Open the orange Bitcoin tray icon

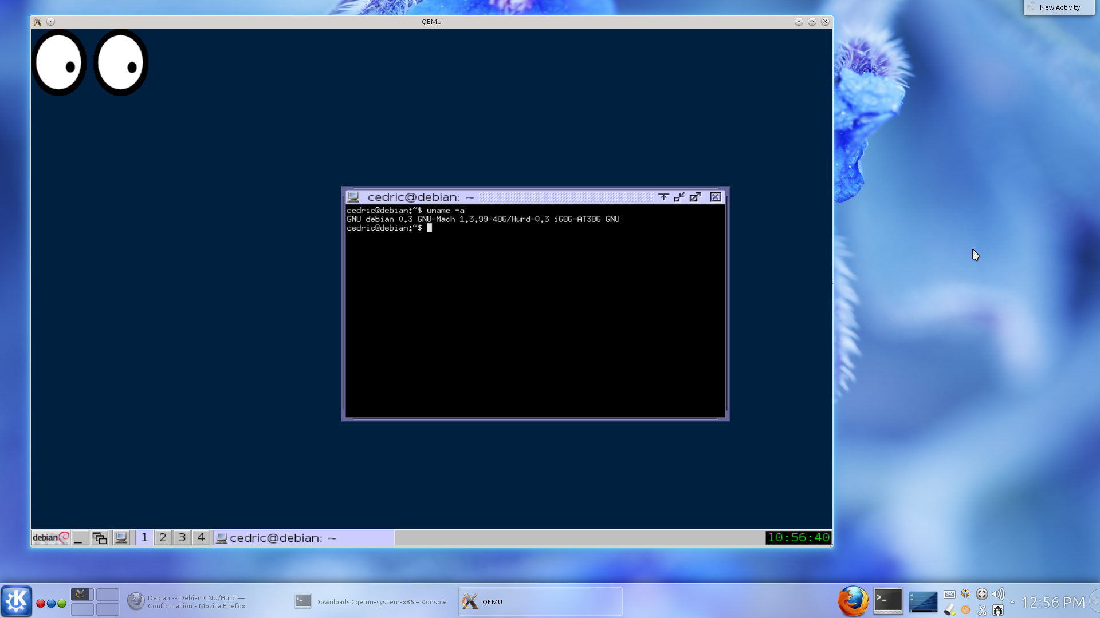point(965,610)
